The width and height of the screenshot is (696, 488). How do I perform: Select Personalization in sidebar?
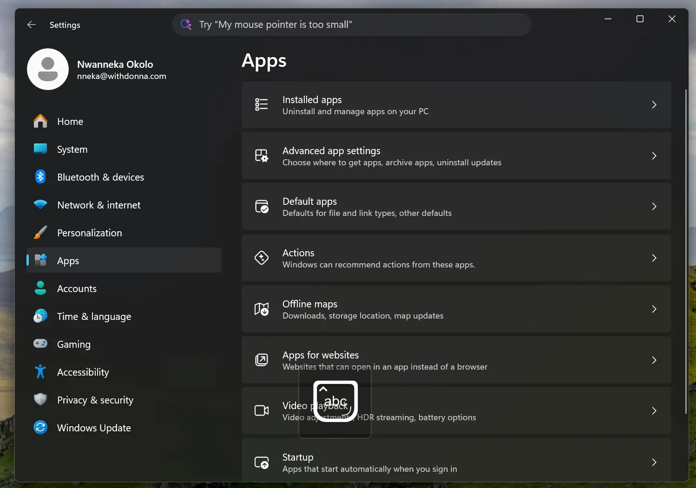124,233
